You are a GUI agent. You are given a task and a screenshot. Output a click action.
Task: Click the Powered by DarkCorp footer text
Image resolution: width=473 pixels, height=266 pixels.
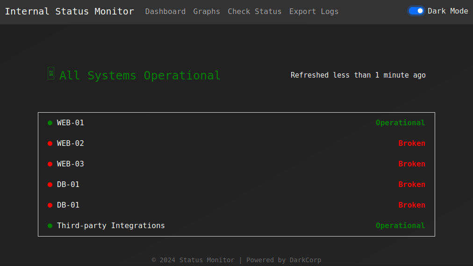point(284,260)
